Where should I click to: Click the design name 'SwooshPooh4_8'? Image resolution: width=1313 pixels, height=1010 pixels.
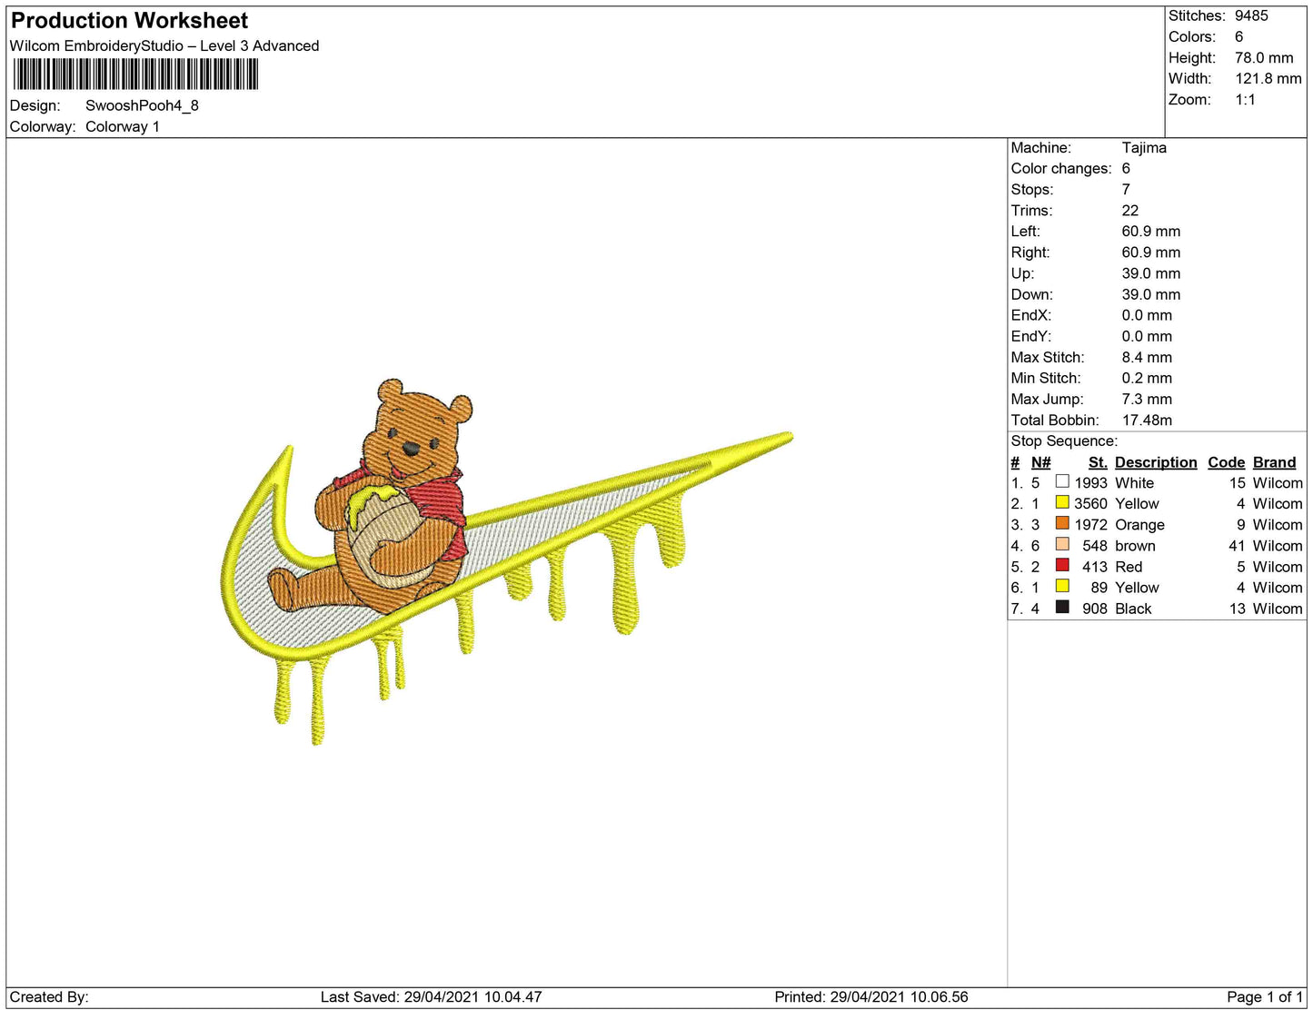coord(142,105)
